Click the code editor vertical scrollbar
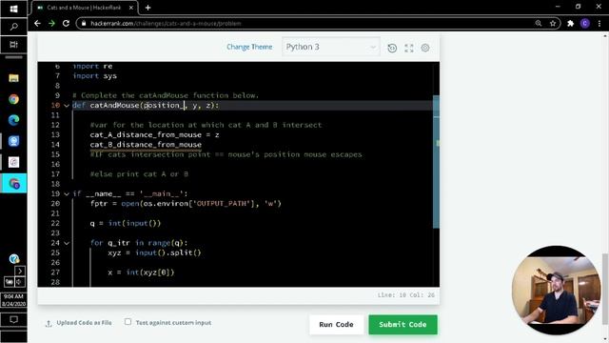This screenshot has height=343, width=609. [x=436, y=161]
